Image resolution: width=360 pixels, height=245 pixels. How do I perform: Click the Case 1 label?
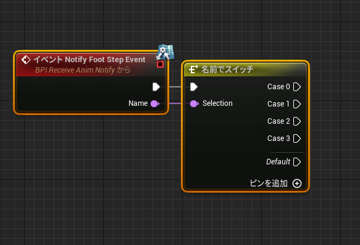[278, 104]
